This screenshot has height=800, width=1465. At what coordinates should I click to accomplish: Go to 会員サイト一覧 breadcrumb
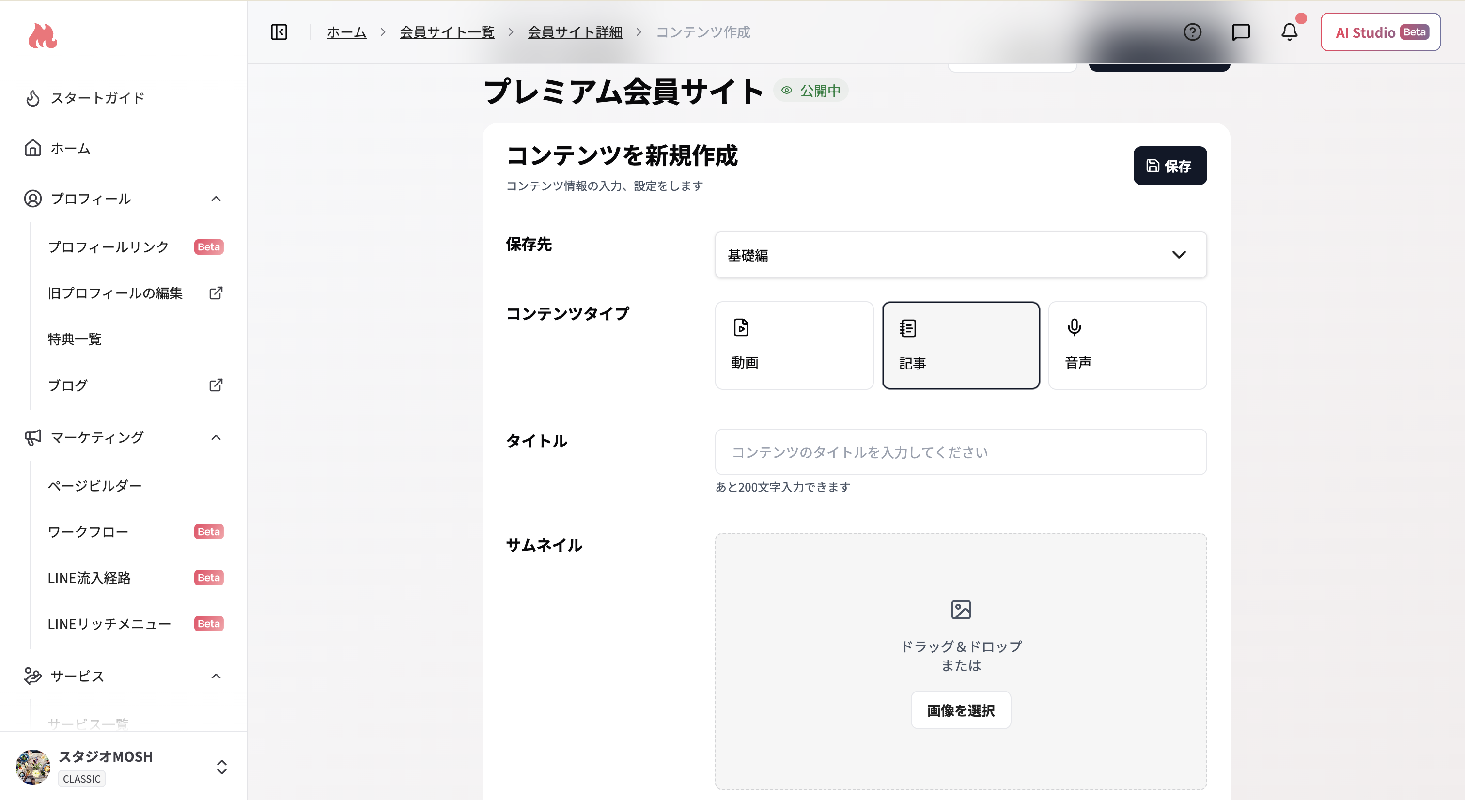pos(447,32)
